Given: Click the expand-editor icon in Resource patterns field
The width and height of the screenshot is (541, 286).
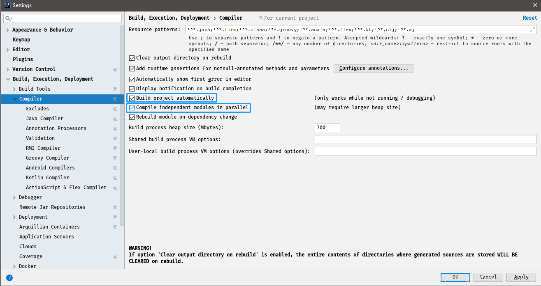Looking at the screenshot, I should (533, 29).
